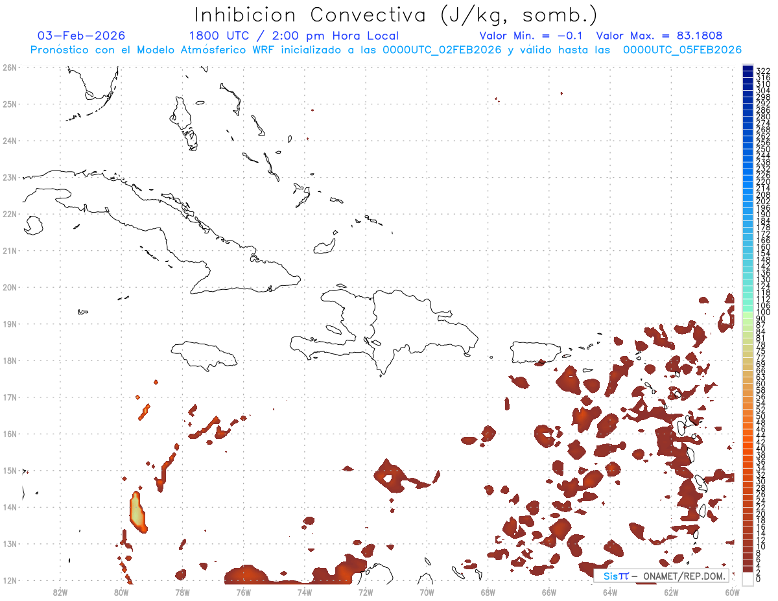Click the 26N latitude label
The height and width of the screenshot is (601, 778).
pyautogui.click(x=10, y=67)
